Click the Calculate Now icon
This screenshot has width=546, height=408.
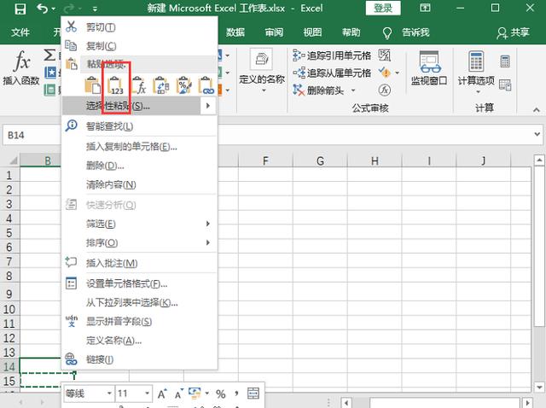pos(505,61)
